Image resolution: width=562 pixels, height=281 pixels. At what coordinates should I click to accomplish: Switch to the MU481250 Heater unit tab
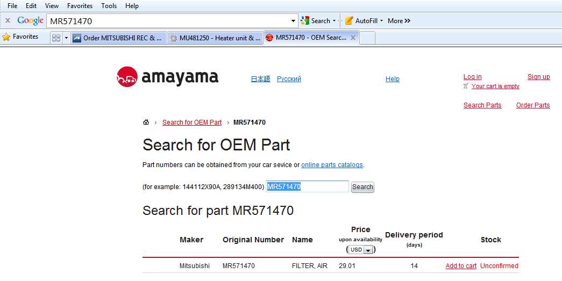pyautogui.click(x=215, y=38)
